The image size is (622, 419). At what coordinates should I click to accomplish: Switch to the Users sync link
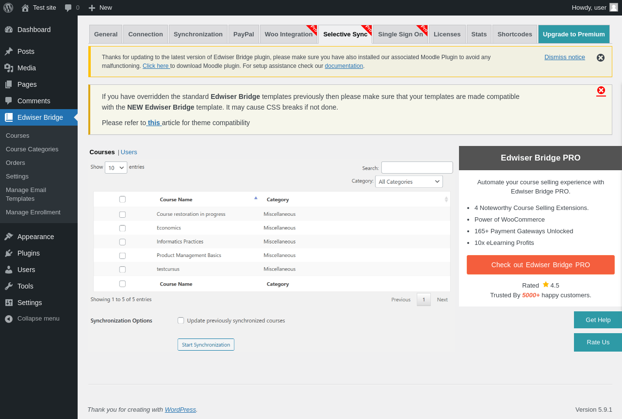[129, 152]
